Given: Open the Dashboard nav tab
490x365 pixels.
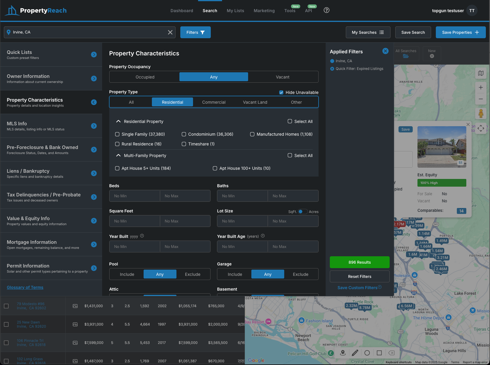Looking at the screenshot, I should (182, 11).
